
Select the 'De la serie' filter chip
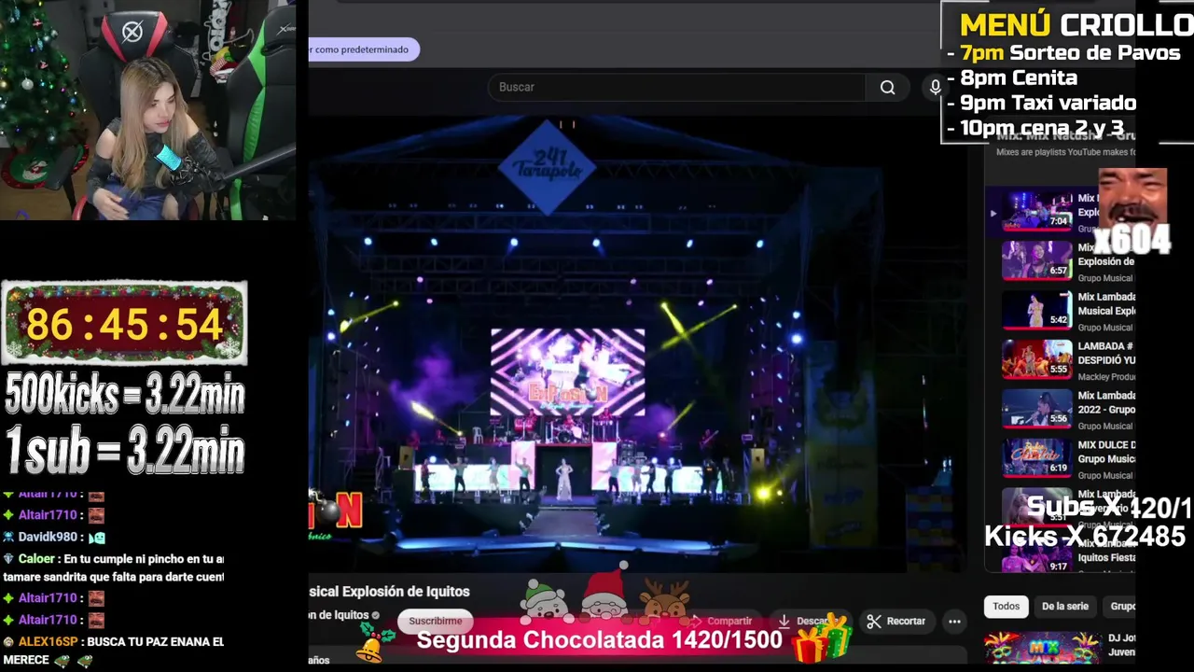coord(1064,606)
